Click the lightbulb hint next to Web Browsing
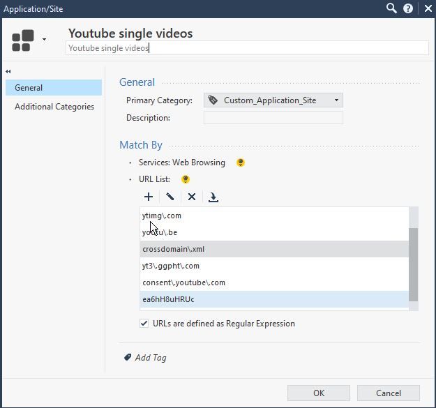The width and height of the screenshot is (436, 408). (241, 163)
